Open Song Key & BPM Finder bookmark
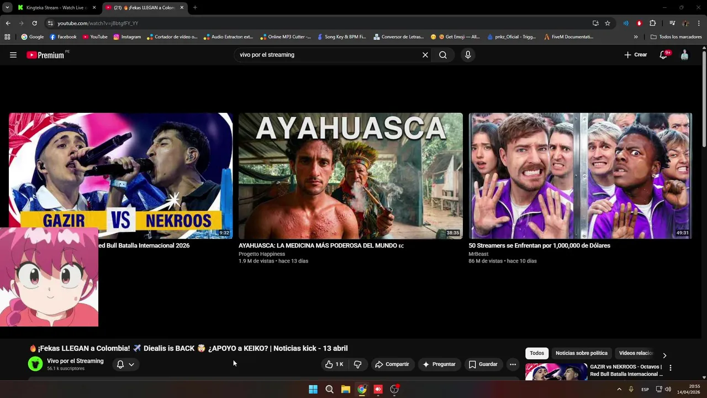Viewport: 707px width, 398px height. point(341,37)
